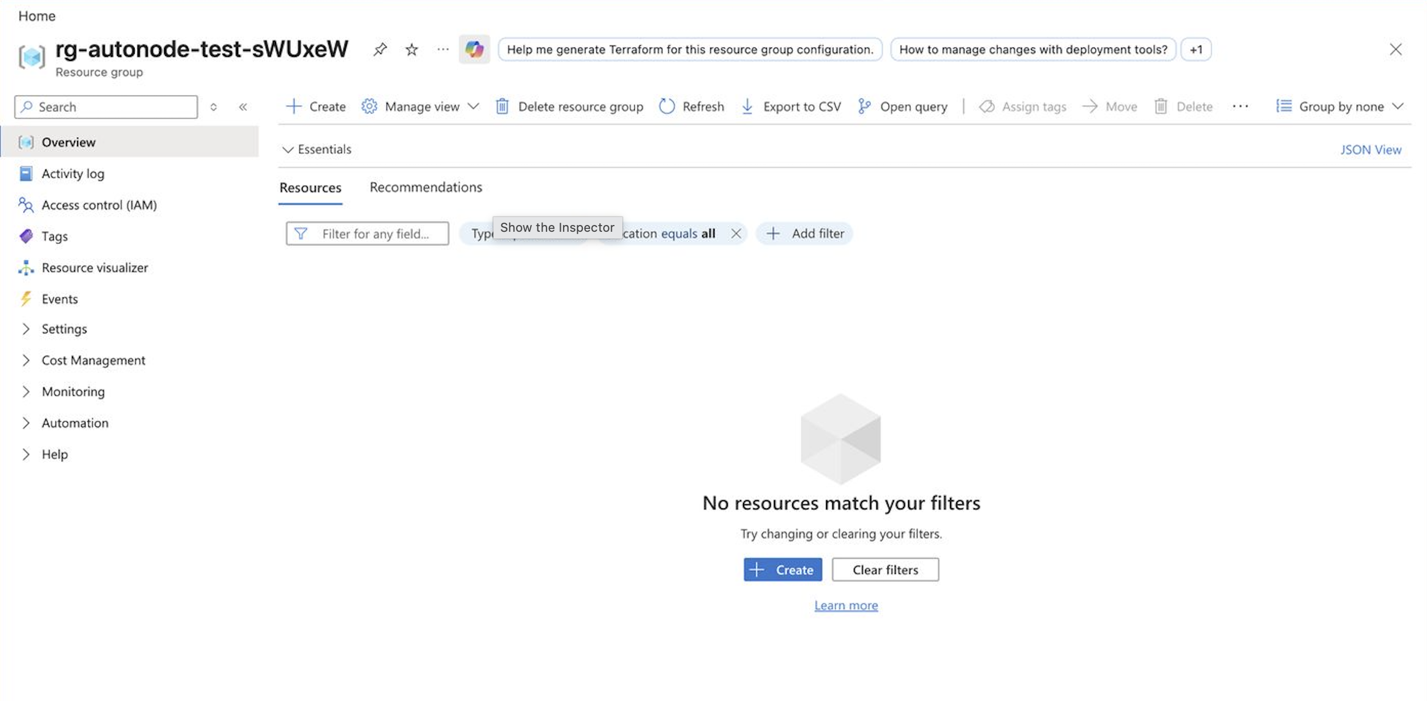1427x701 pixels.
Task: Click the blue Create button
Action: point(783,570)
